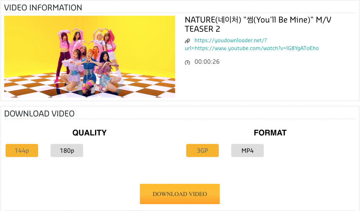Click the TEASER 2 line of the title
Screen dimensions: 360x211
click(x=202, y=29)
